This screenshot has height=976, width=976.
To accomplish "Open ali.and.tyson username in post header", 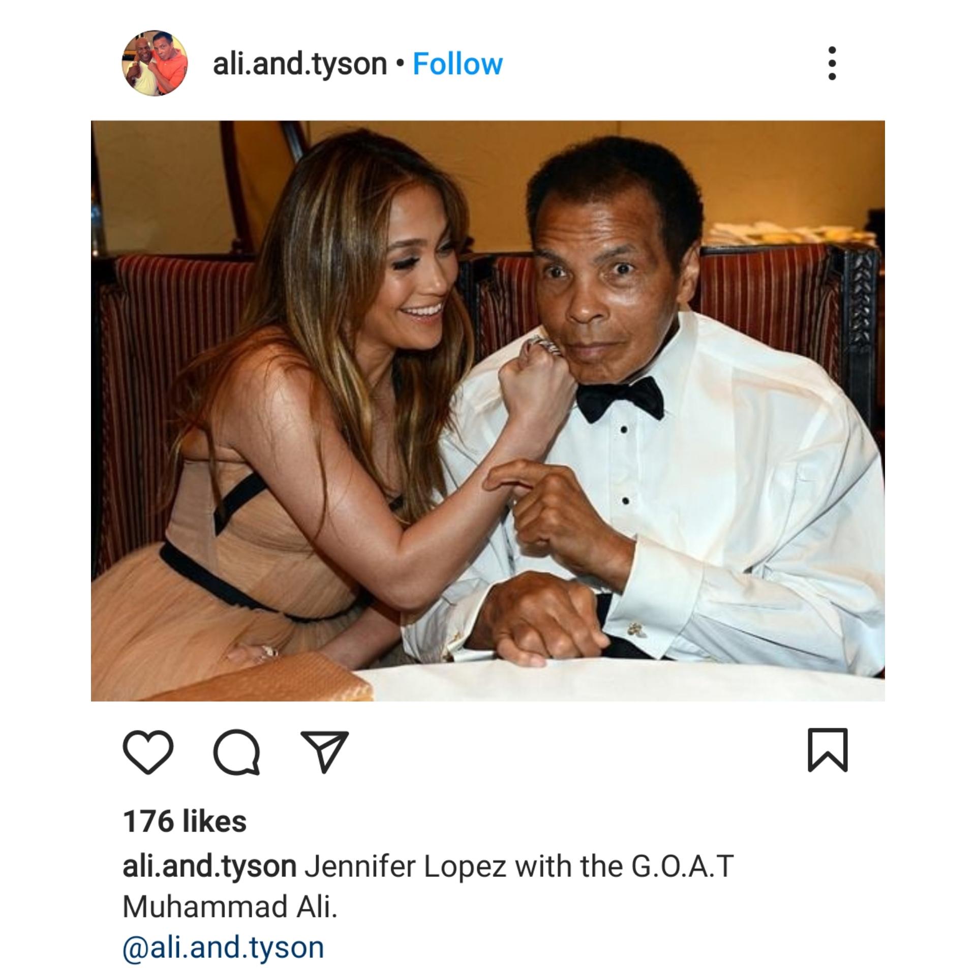I will pos(300,65).
